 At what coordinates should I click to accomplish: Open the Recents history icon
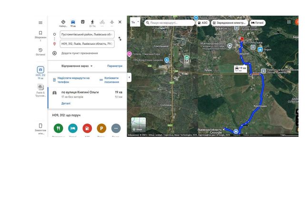(40, 50)
